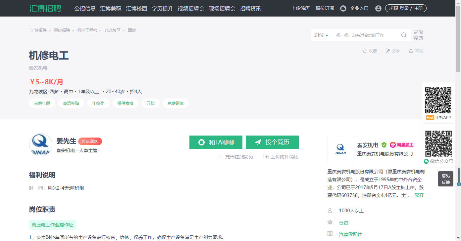
Task: Click the 带薪年假 benefit tag
Action: click(x=42, y=103)
